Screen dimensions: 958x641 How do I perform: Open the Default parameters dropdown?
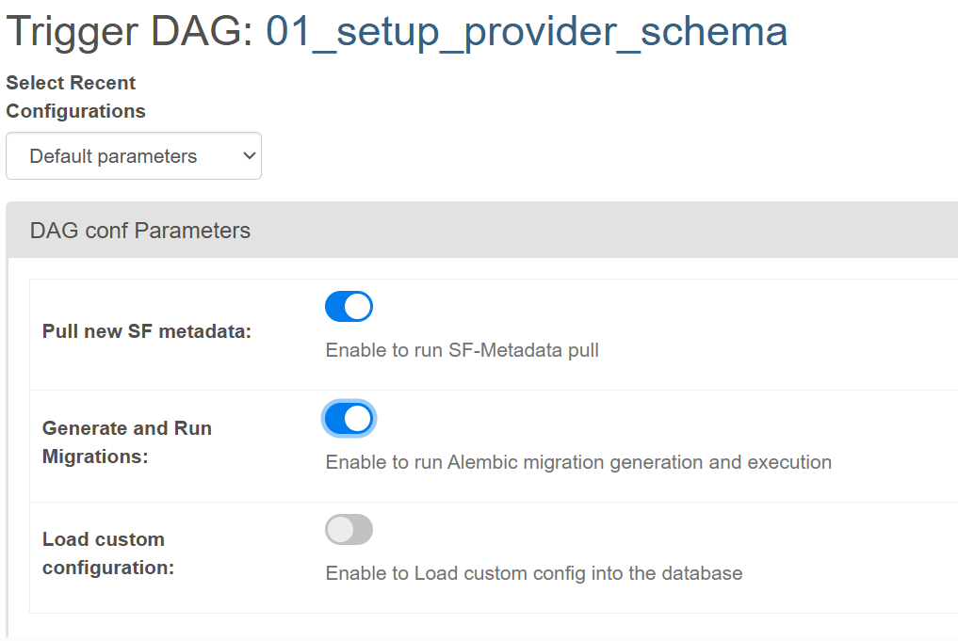coord(134,156)
